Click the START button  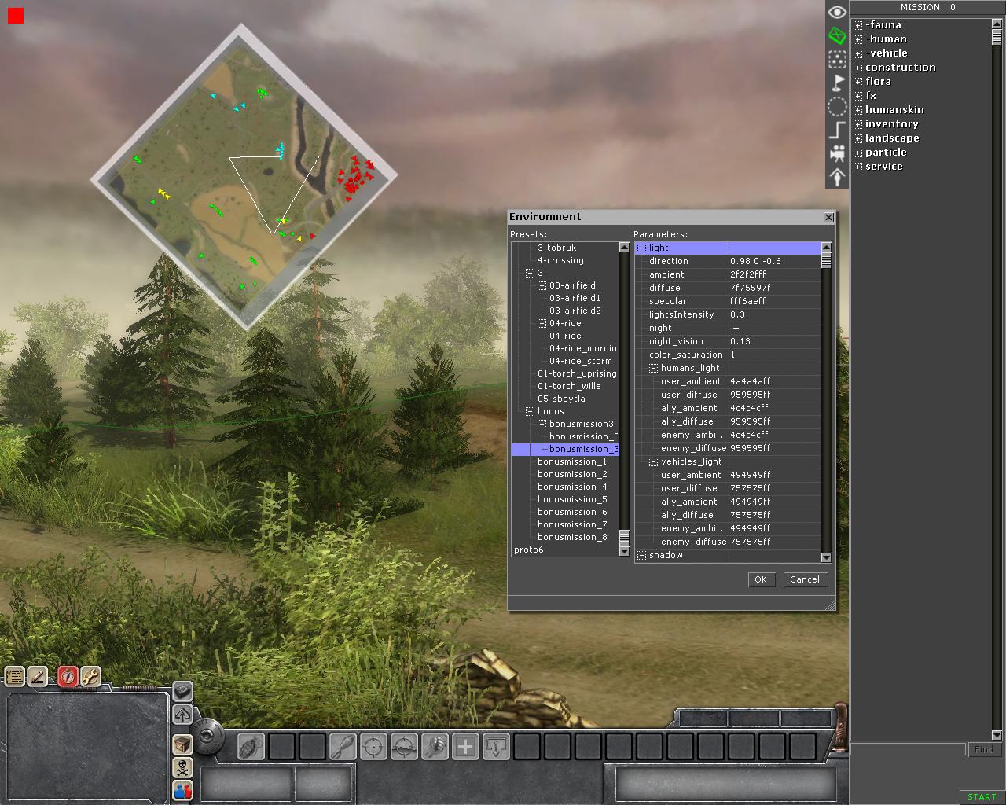982,797
